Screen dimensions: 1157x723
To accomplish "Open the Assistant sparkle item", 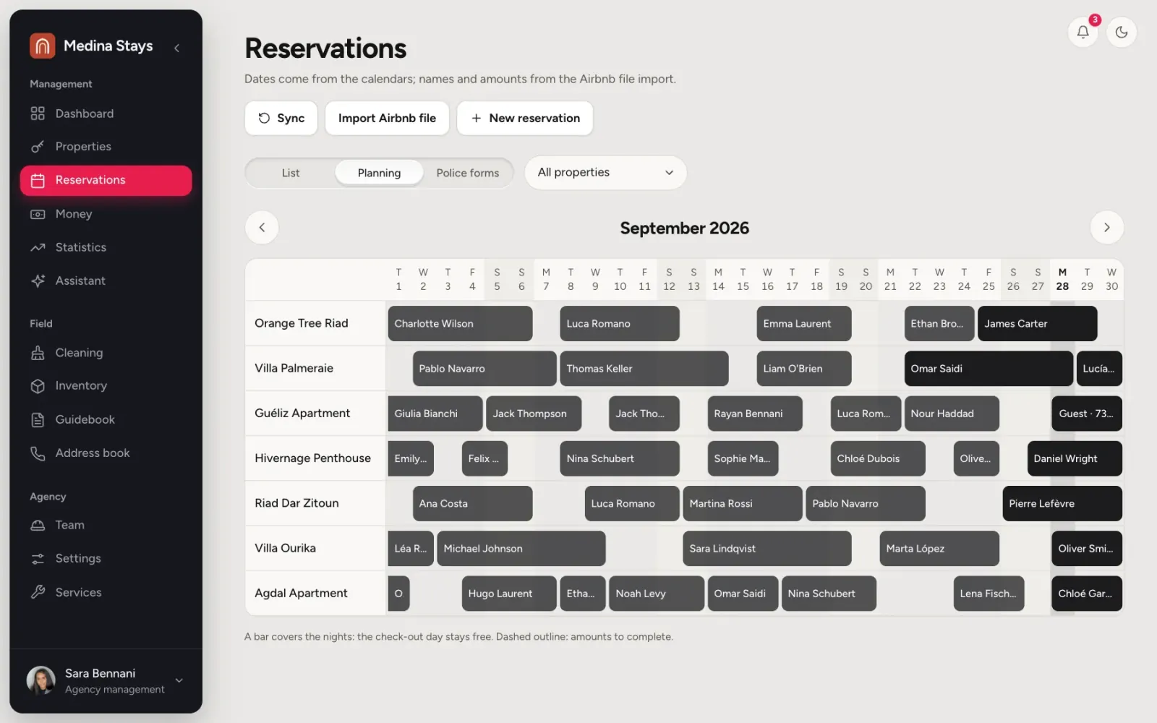I will point(106,281).
